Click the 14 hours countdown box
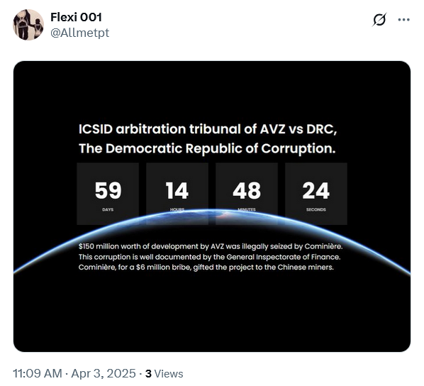424x386 pixels. pos(177,194)
